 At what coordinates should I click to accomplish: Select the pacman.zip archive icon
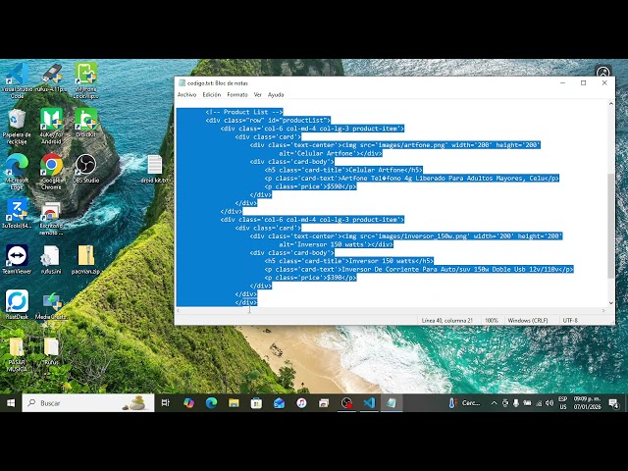[85, 259]
